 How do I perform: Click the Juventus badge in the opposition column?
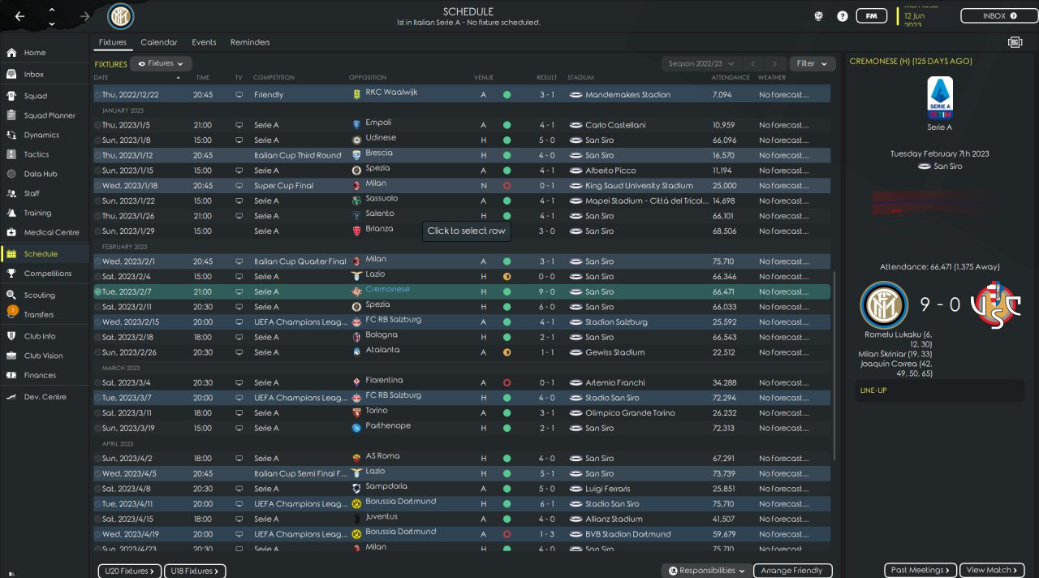tap(356, 519)
